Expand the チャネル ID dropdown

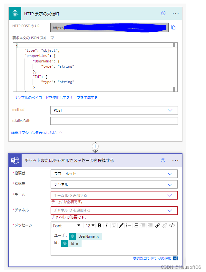[114, 211]
